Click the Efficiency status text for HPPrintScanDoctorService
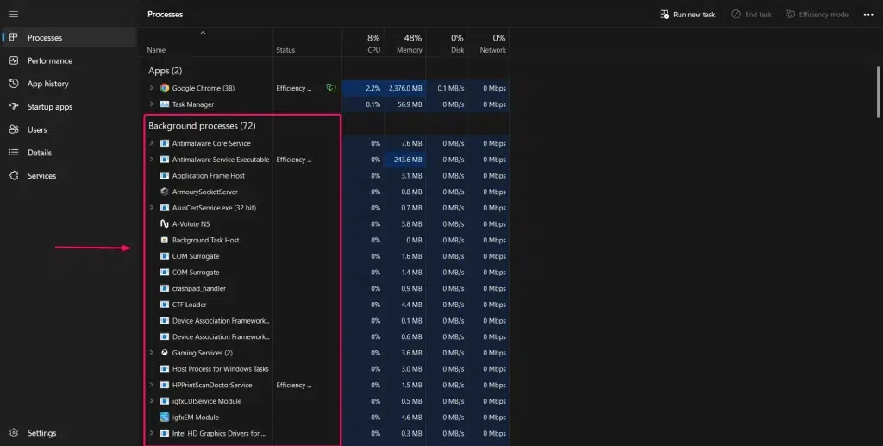This screenshot has height=446, width=883. (x=293, y=385)
